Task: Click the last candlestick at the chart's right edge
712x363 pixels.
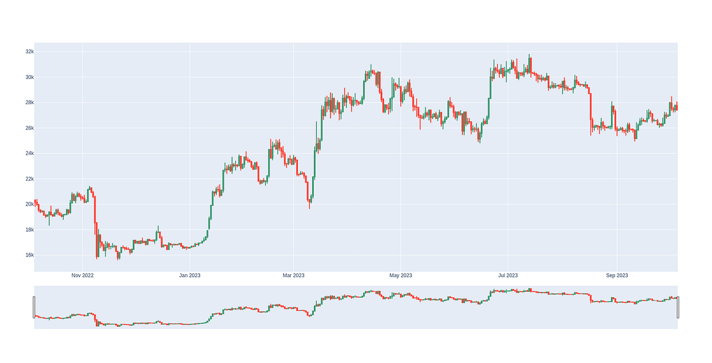Action: click(x=676, y=107)
